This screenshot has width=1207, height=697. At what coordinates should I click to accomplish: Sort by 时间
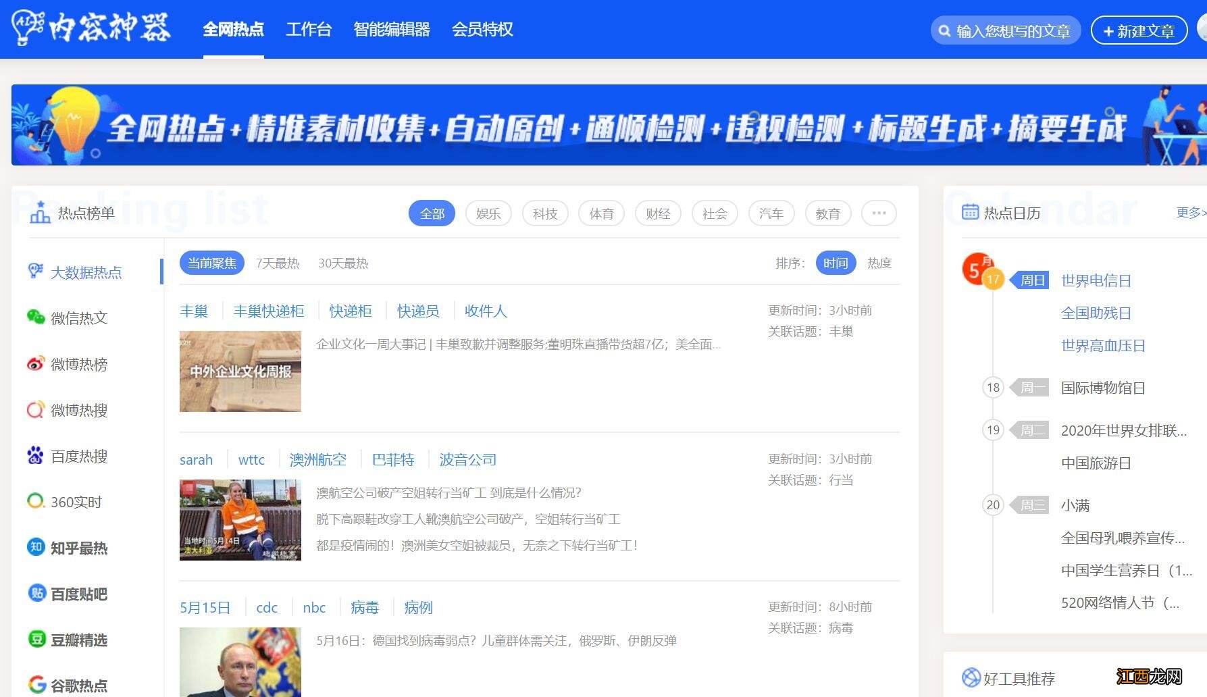836,263
